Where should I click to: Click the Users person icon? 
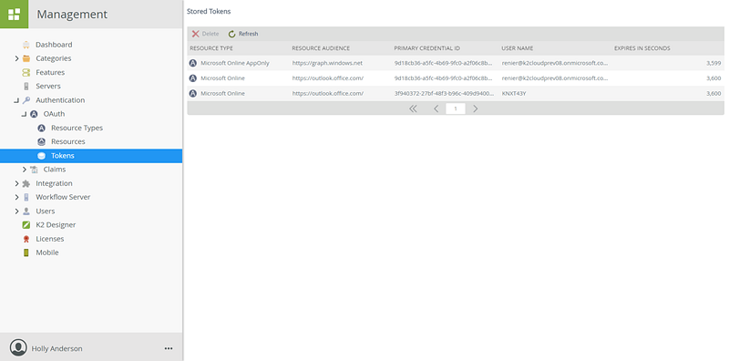pyautogui.click(x=26, y=211)
